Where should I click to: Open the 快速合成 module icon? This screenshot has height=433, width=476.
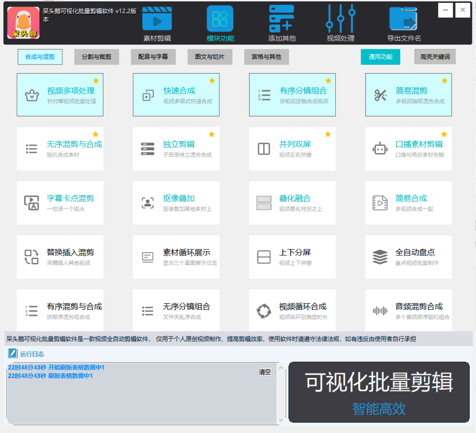pyautogui.click(x=147, y=96)
